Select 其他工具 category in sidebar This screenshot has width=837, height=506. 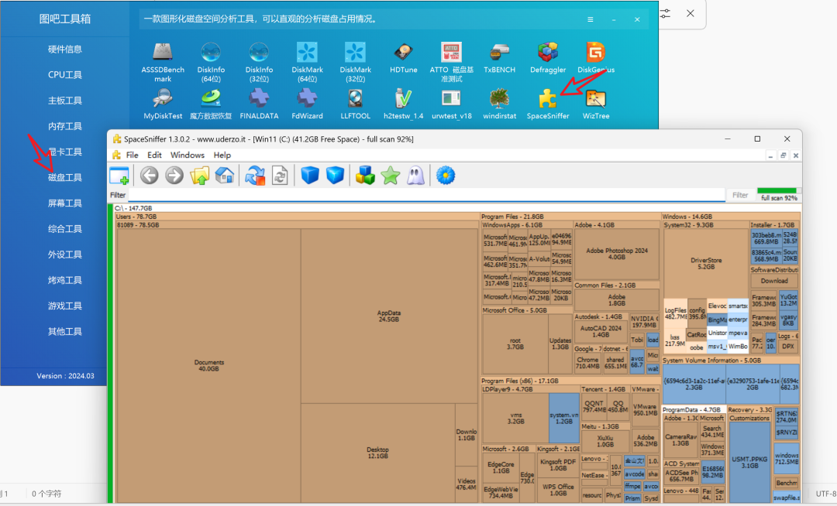click(64, 331)
